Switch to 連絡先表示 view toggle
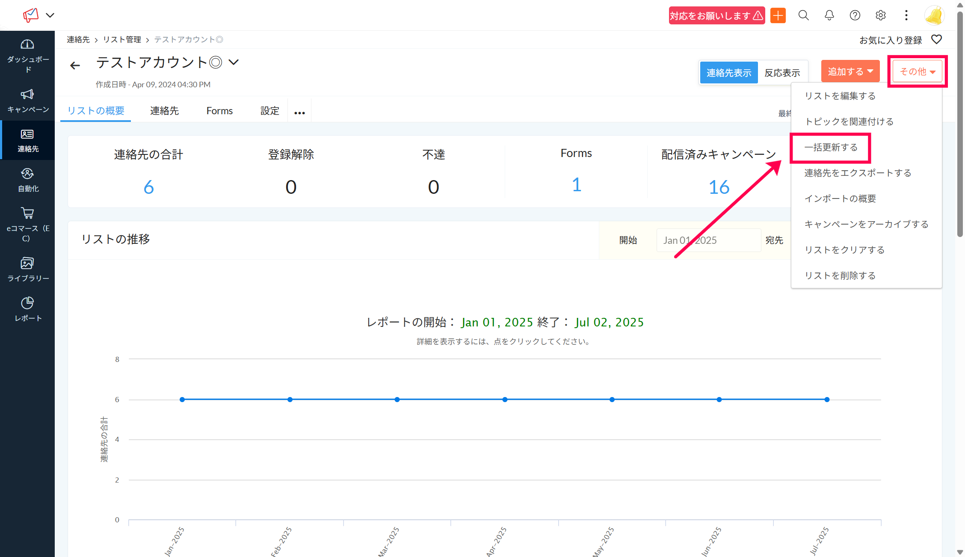This screenshot has width=965, height=557. [x=729, y=73]
